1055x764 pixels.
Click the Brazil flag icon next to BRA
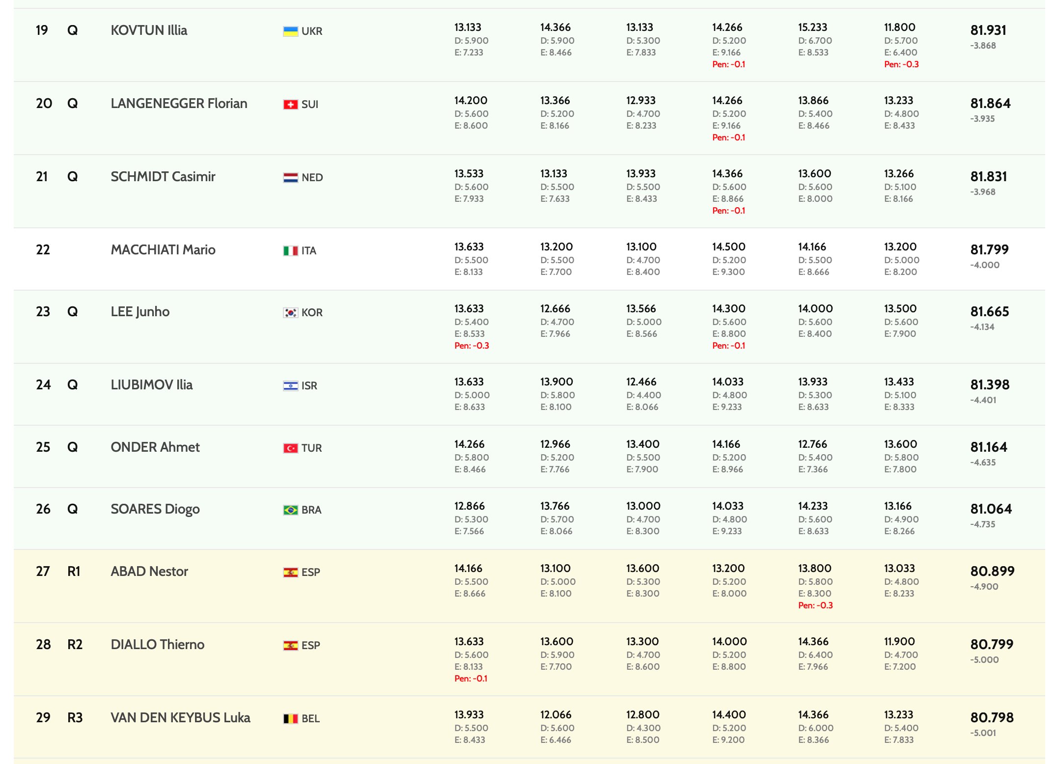(x=290, y=510)
